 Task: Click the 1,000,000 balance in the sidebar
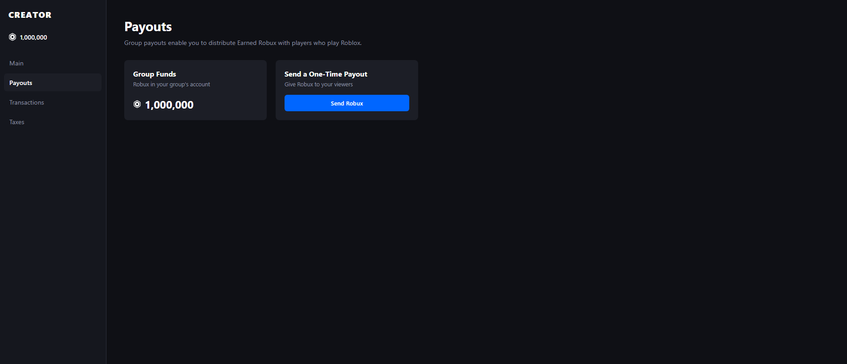click(33, 37)
